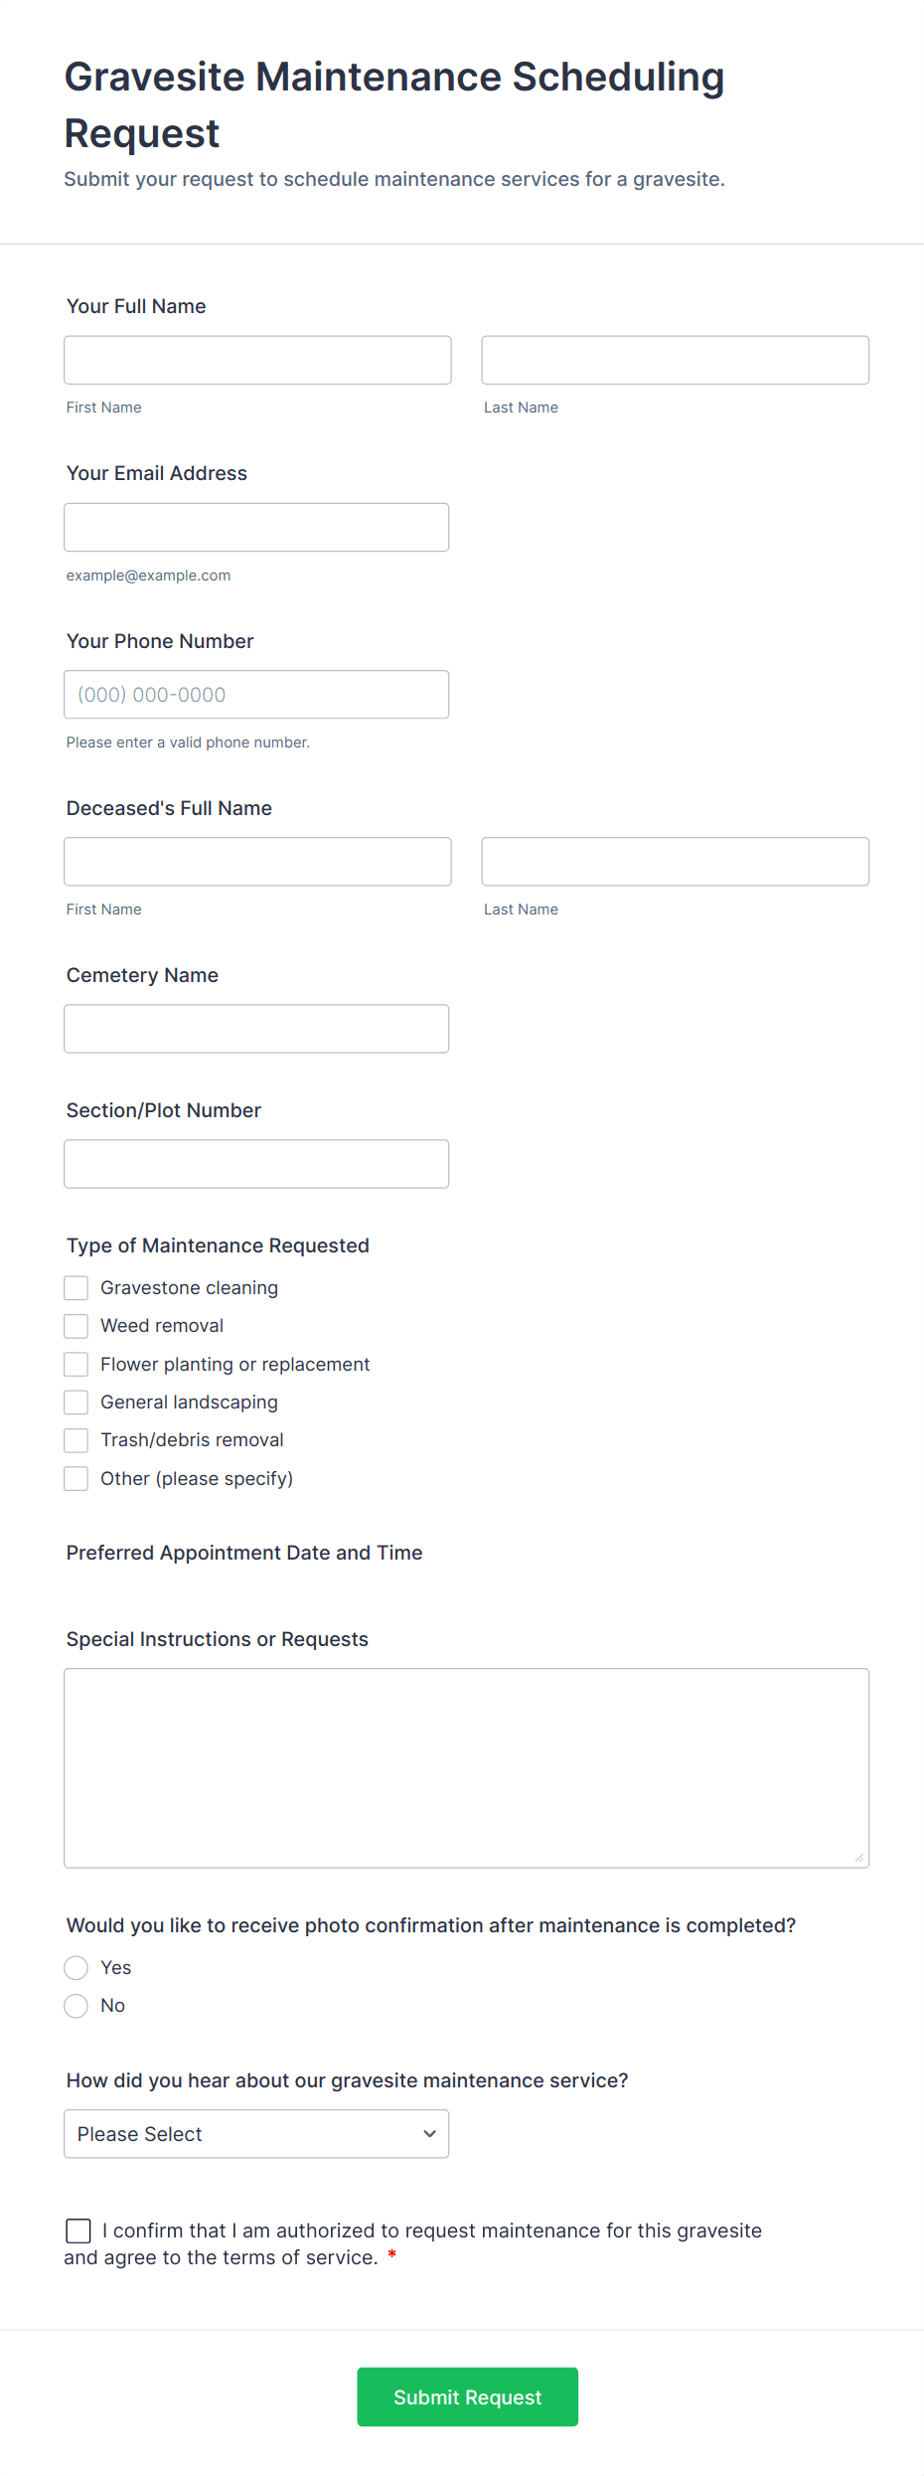This screenshot has height=2476, width=924.
Task: Focus the Your Email Address input
Action: tap(256, 527)
